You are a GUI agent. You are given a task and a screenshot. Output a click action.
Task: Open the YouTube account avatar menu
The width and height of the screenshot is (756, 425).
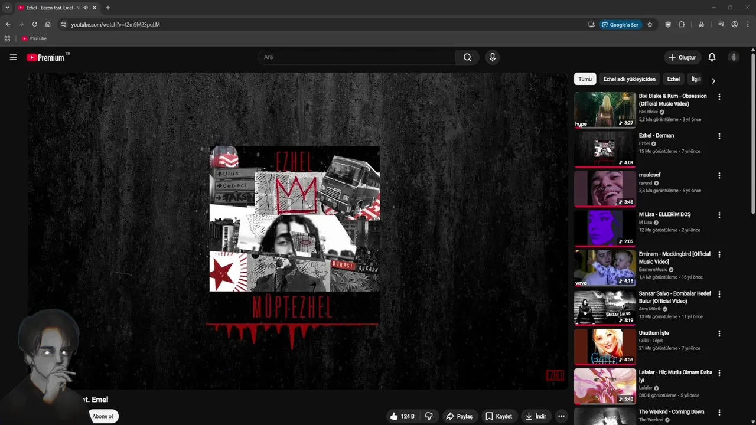[734, 57]
